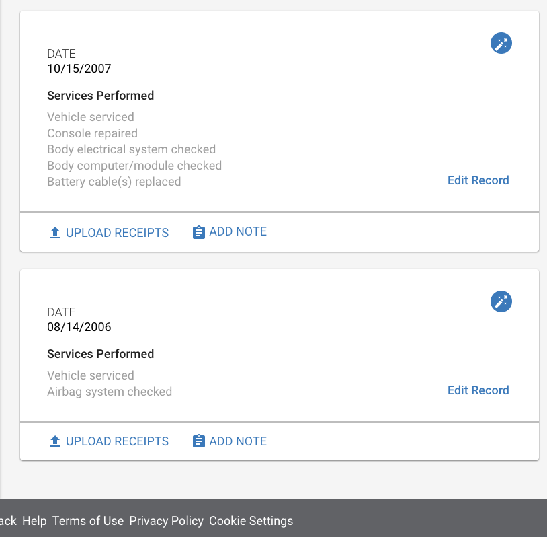Click clipboard note icon in 08/14/2006 record

(198, 441)
